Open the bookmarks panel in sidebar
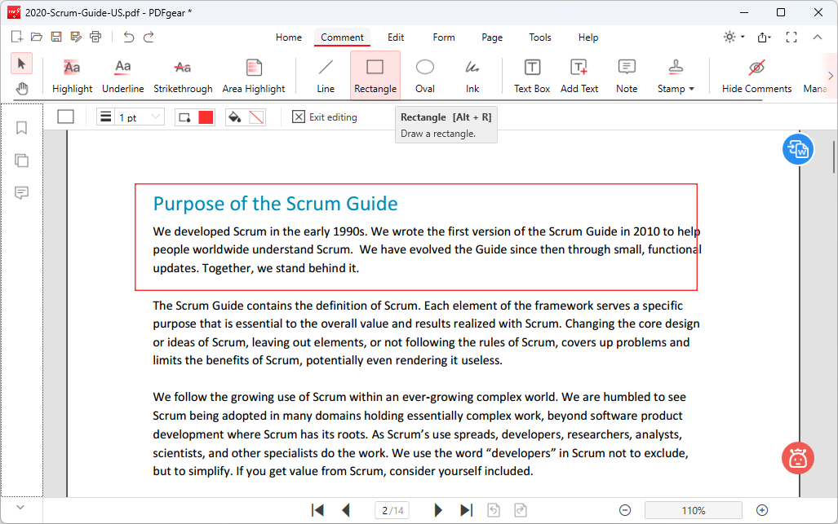838x524 pixels. (x=22, y=128)
